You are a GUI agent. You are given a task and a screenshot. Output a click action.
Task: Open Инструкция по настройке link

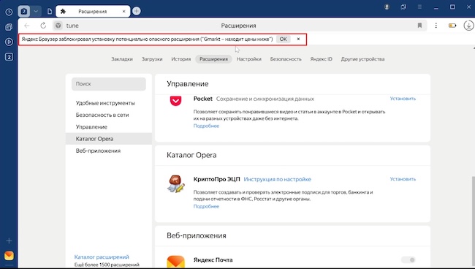point(277,179)
